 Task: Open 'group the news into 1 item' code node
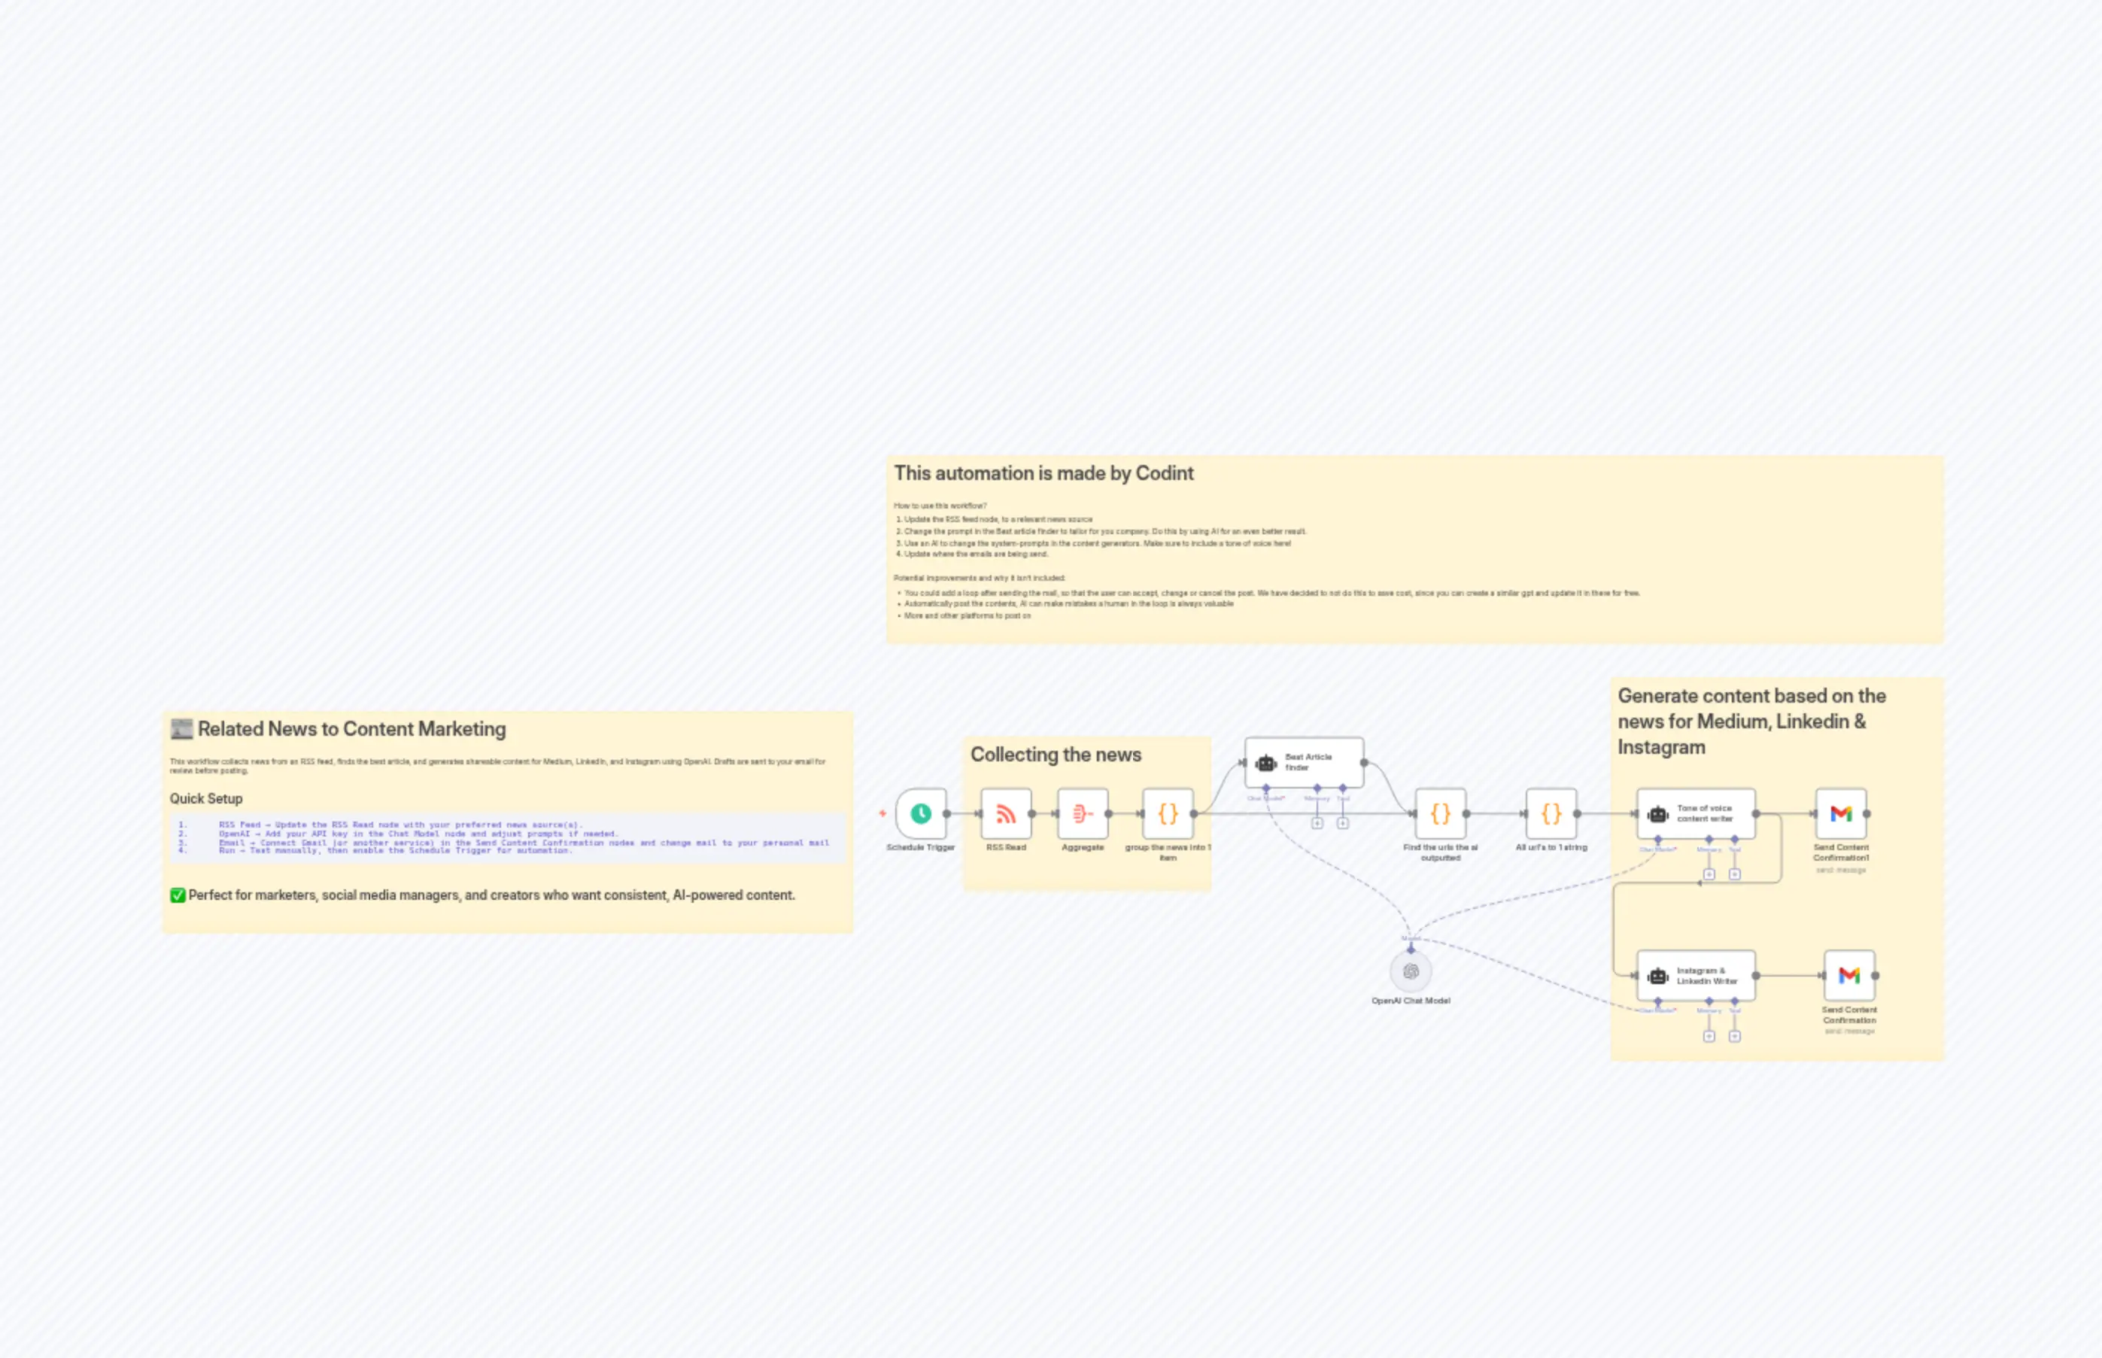(1168, 813)
